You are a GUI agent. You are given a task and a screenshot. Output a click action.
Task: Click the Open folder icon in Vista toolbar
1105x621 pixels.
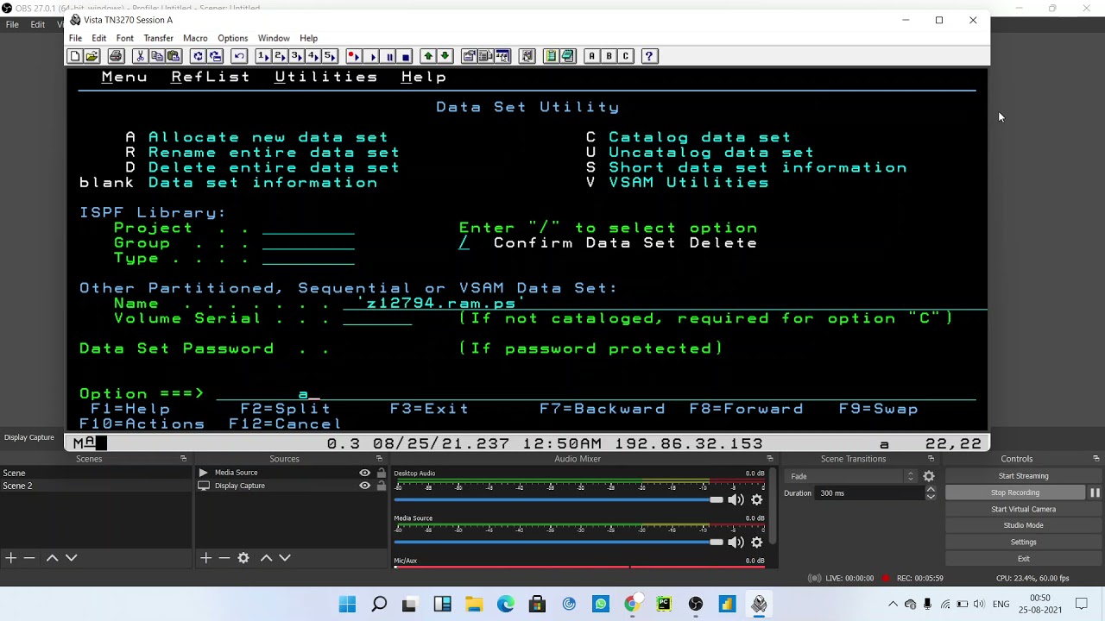tap(92, 56)
